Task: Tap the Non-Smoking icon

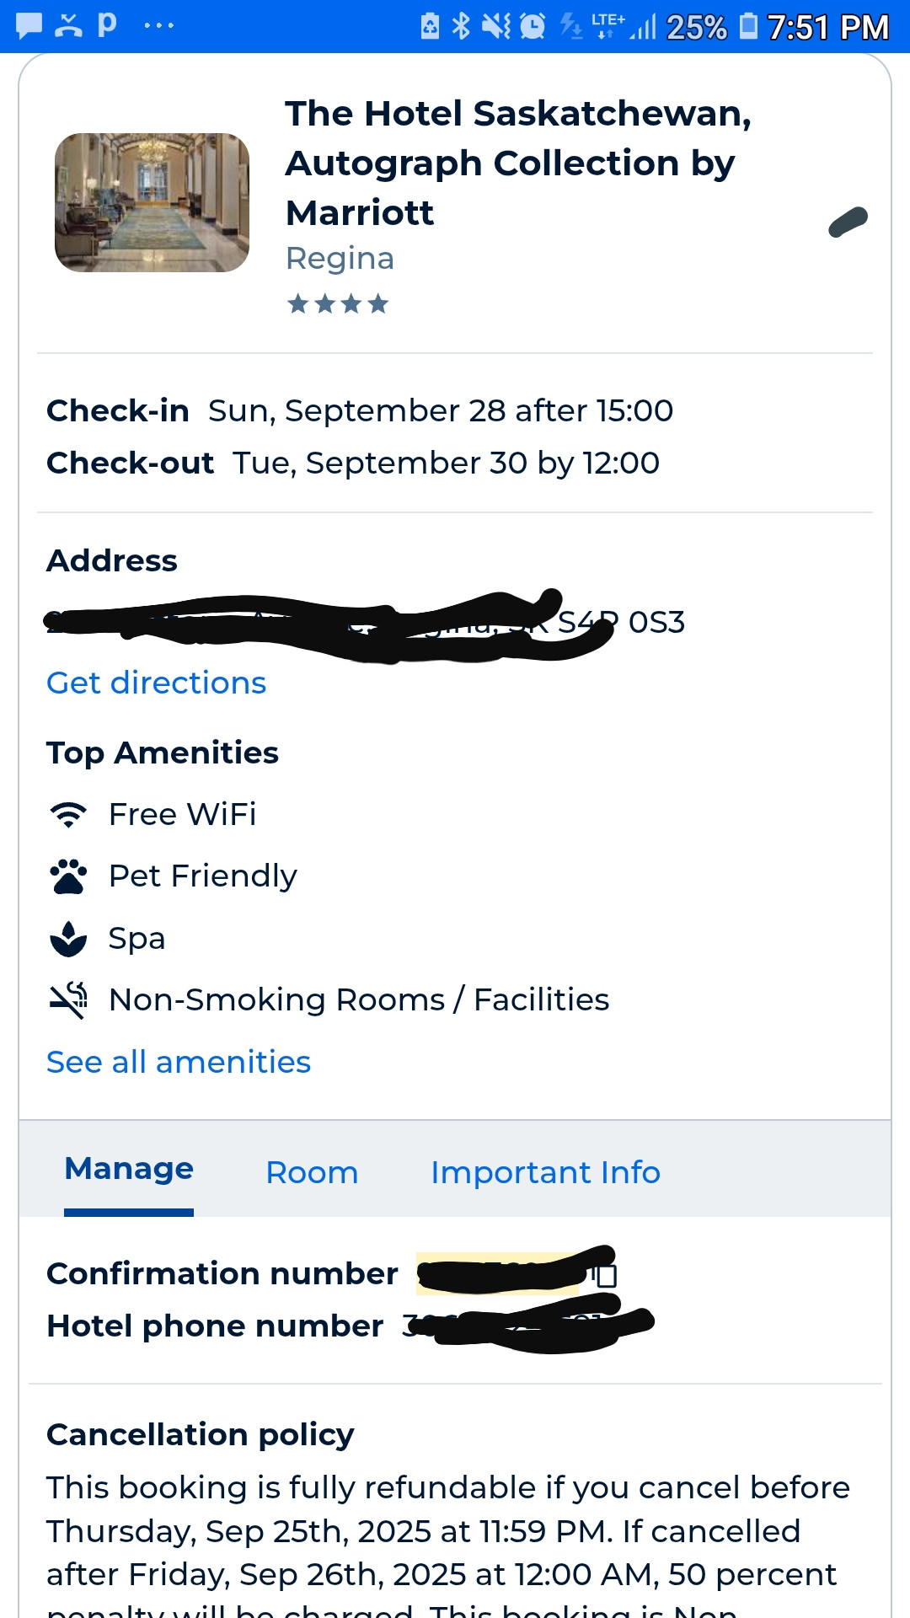Action: [68, 1000]
